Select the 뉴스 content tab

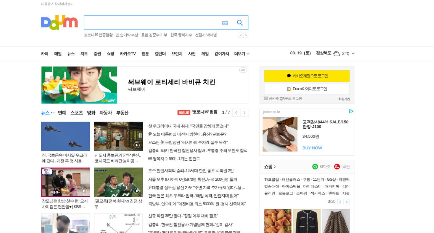tap(45, 113)
